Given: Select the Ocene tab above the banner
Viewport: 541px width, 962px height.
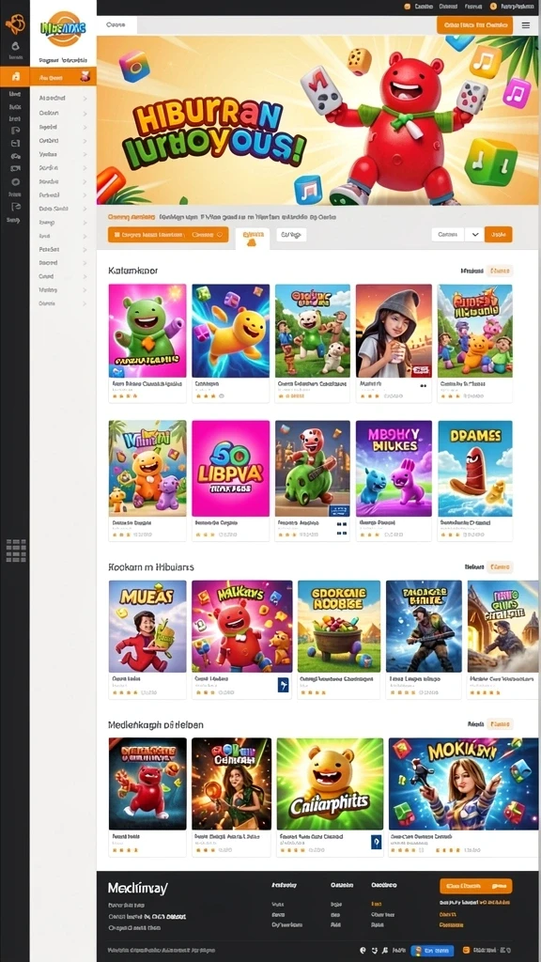Looking at the screenshot, I should (x=116, y=25).
